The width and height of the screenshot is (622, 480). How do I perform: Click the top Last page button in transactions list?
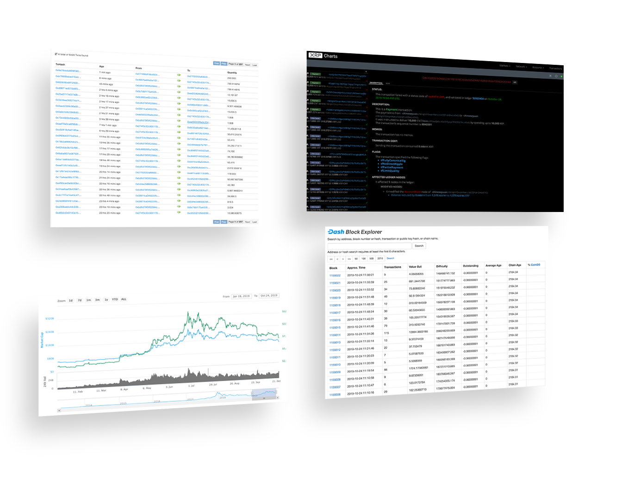(255, 65)
